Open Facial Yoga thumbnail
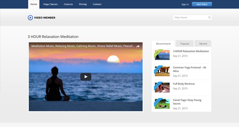Screen dimensions: 239x127 click(x=162, y=104)
